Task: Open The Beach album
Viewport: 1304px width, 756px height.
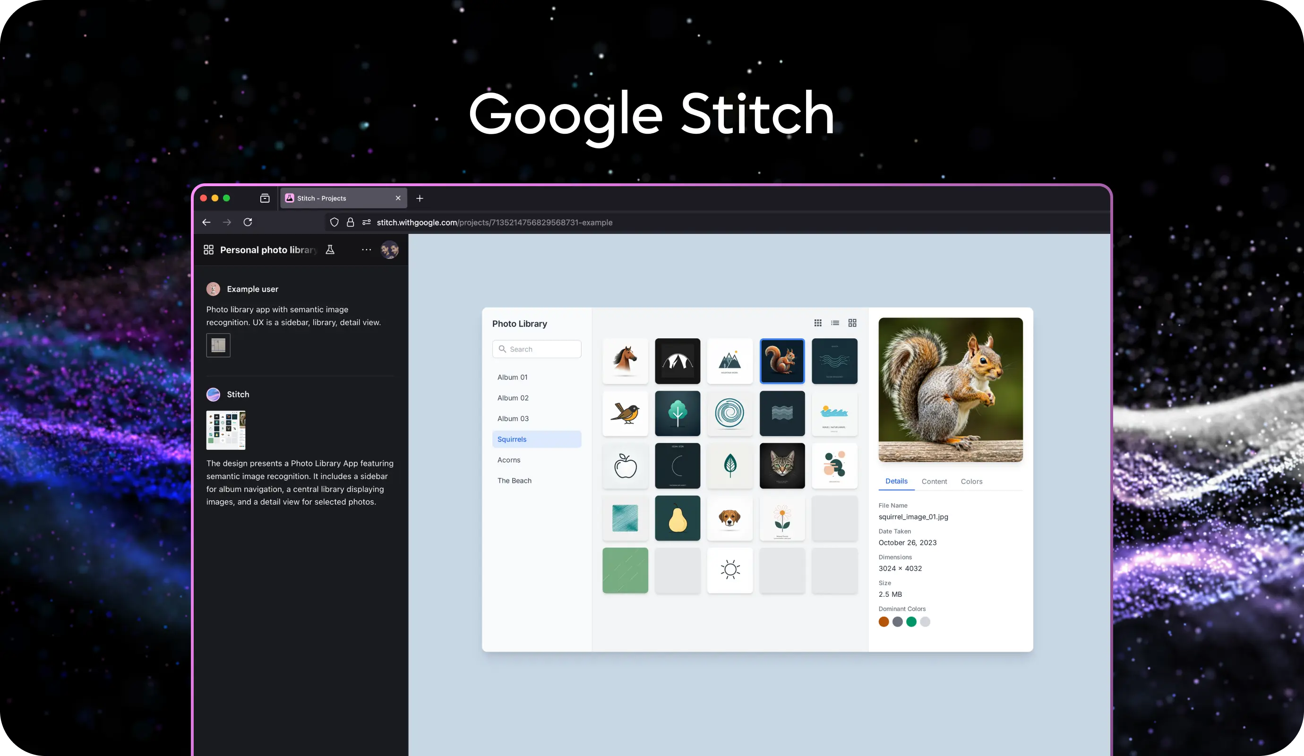Action: coord(515,481)
